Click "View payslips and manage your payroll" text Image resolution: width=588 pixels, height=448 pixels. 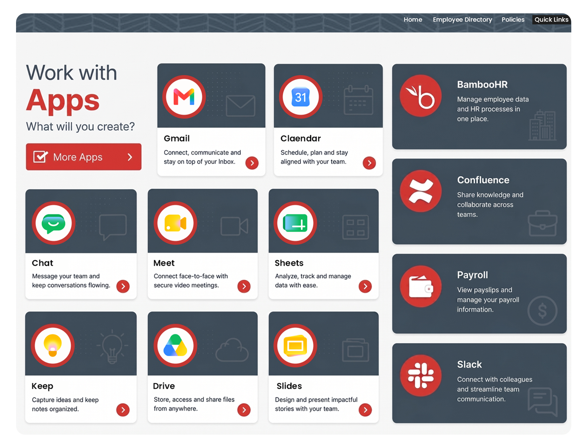(x=488, y=300)
